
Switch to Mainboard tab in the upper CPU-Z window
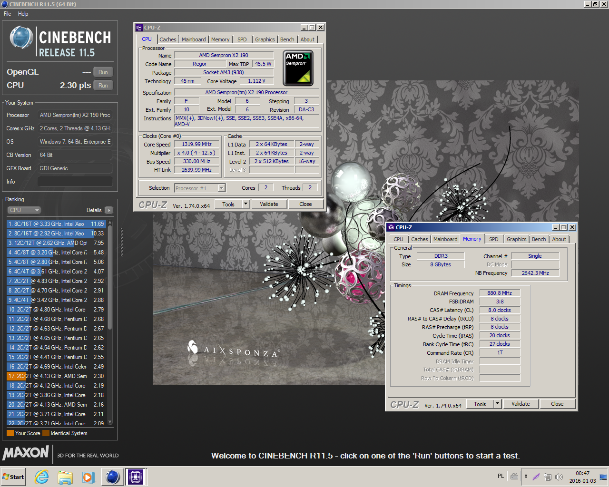pos(194,39)
